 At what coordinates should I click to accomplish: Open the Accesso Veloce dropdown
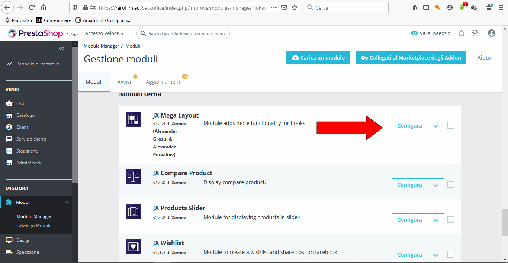[x=105, y=33]
